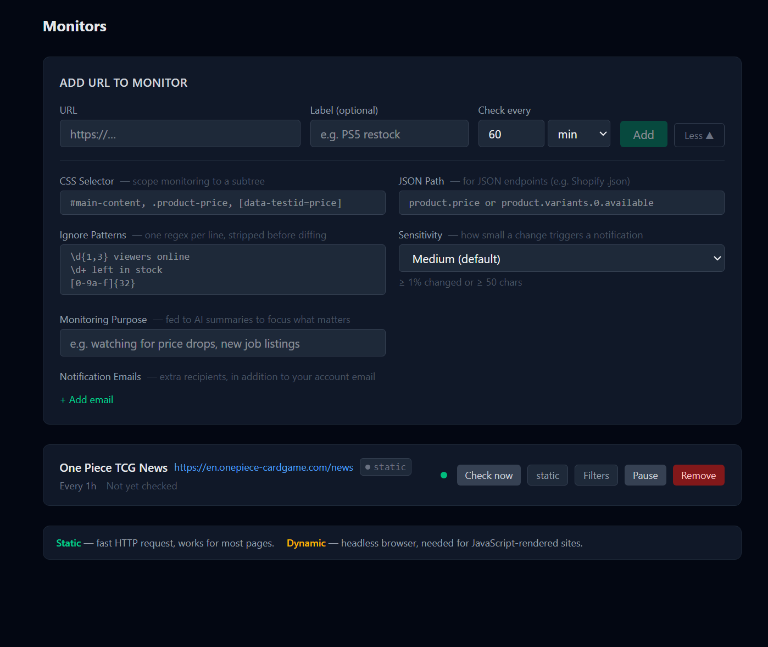Screen dimensions: 768x647
Task: Toggle static mode button for monitor
Action: (548, 475)
